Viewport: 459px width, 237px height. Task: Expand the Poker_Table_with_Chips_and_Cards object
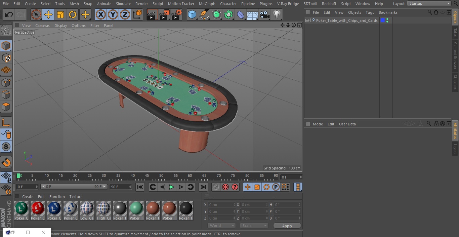307,21
